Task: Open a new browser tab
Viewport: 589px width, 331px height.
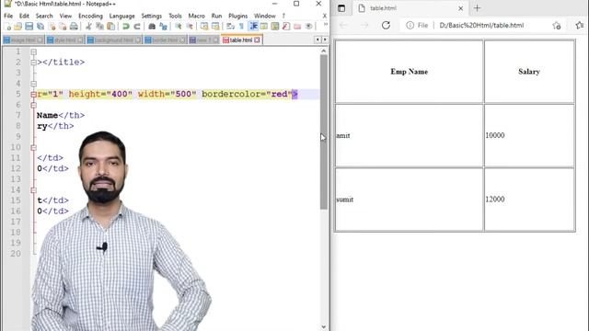Action: pyautogui.click(x=477, y=8)
